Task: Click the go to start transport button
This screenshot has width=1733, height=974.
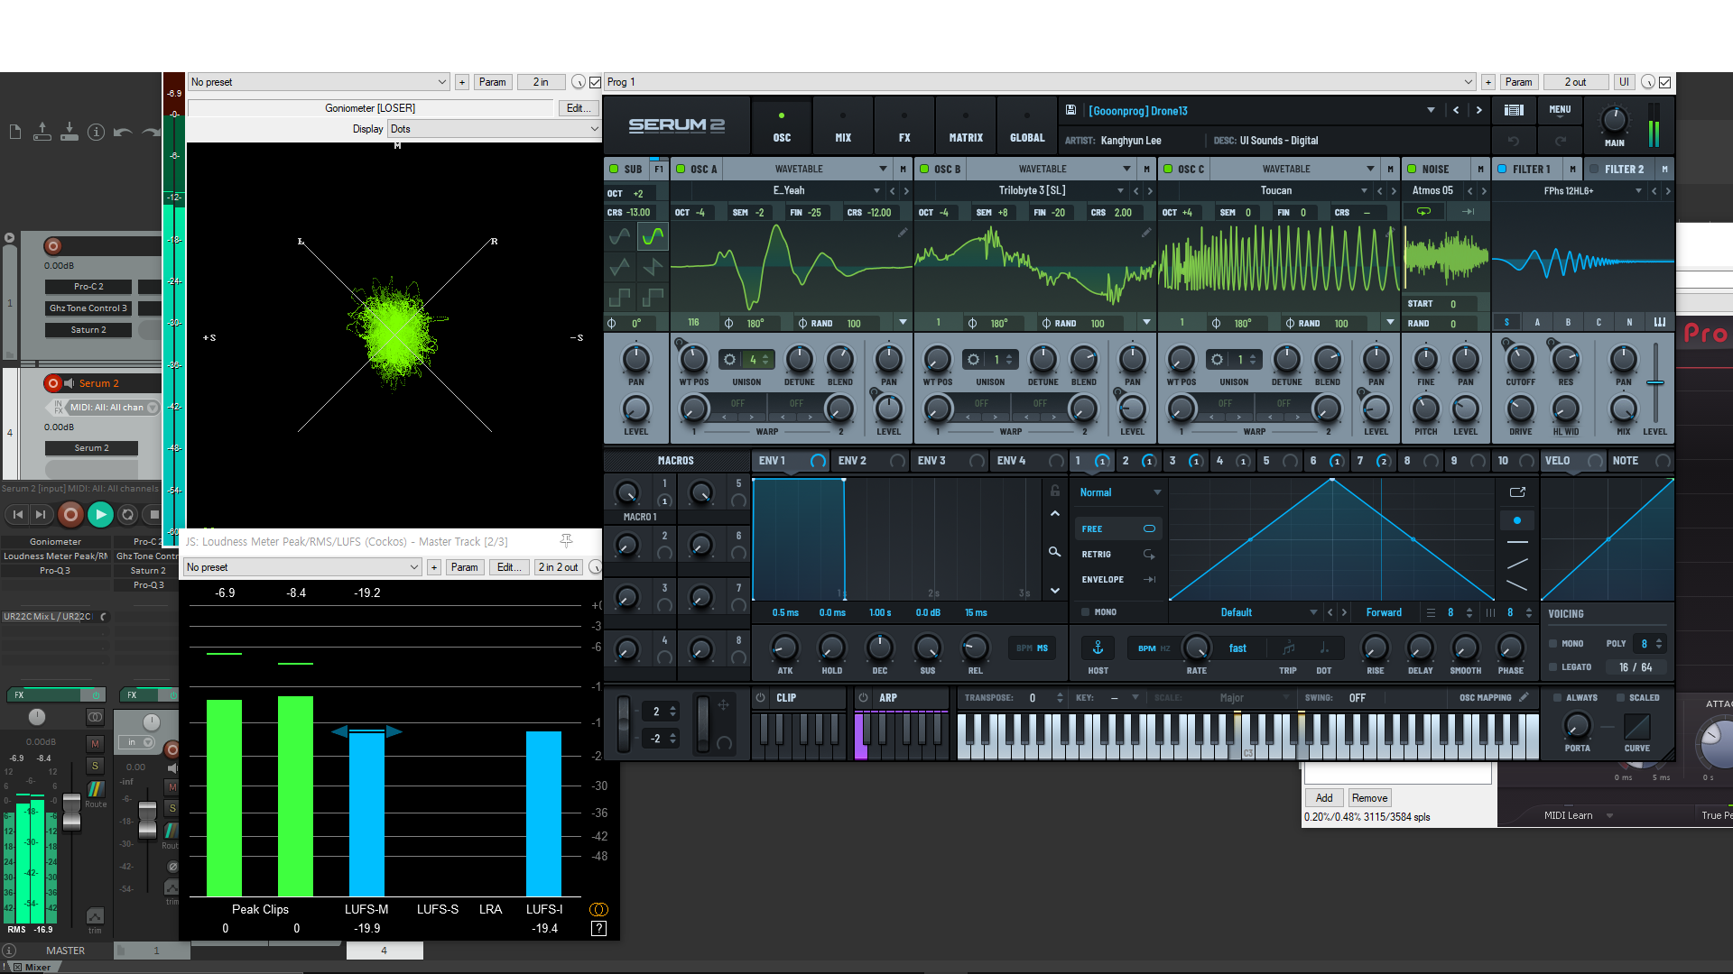Action: (x=16, y=514)
